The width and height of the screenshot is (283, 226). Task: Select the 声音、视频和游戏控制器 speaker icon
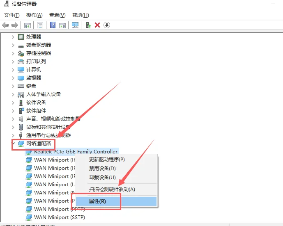coord(21,119)
